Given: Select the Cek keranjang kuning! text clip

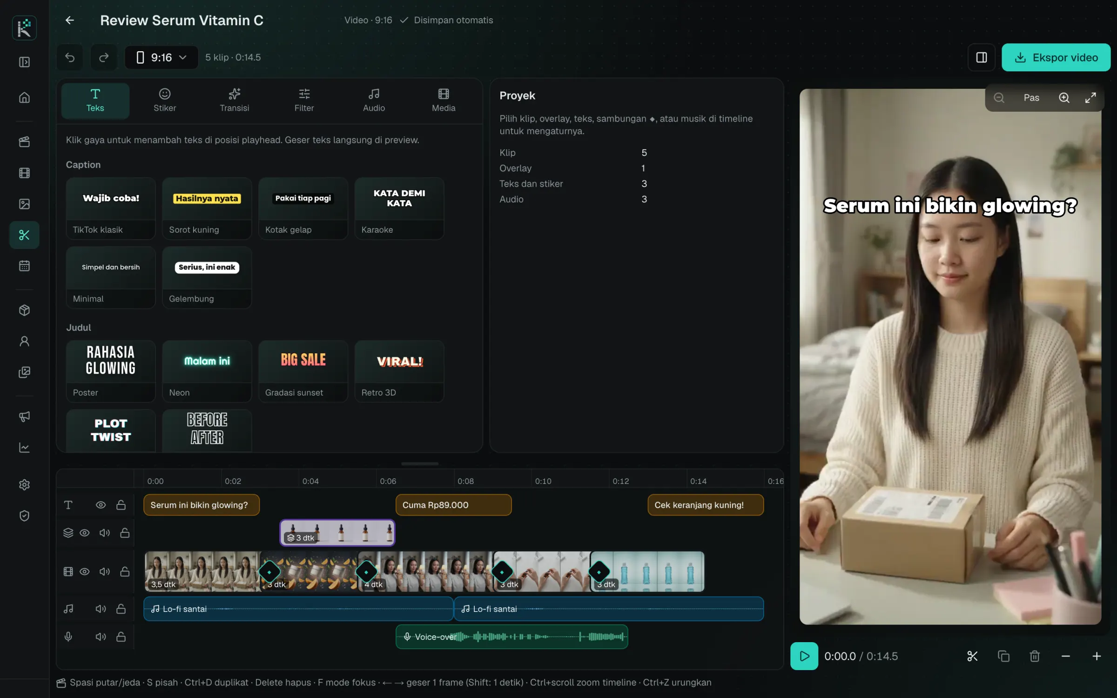Looking at the screenshot, I should [x=706, y=505].
